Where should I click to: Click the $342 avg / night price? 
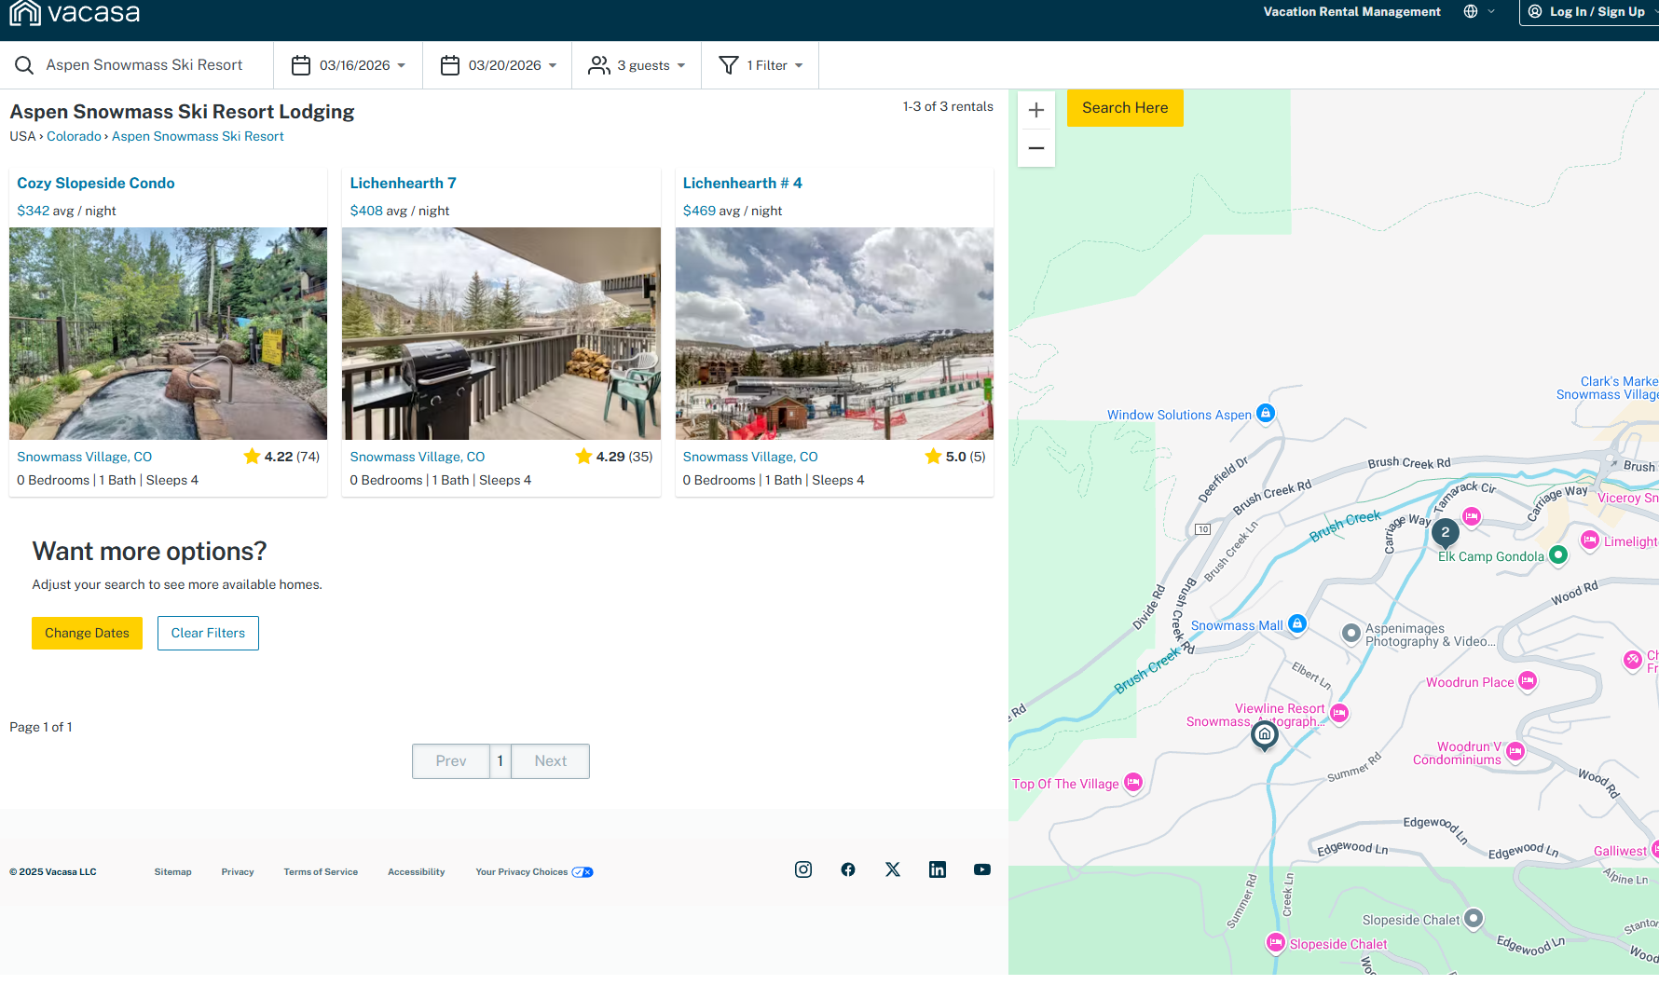[x=66, y=211]
